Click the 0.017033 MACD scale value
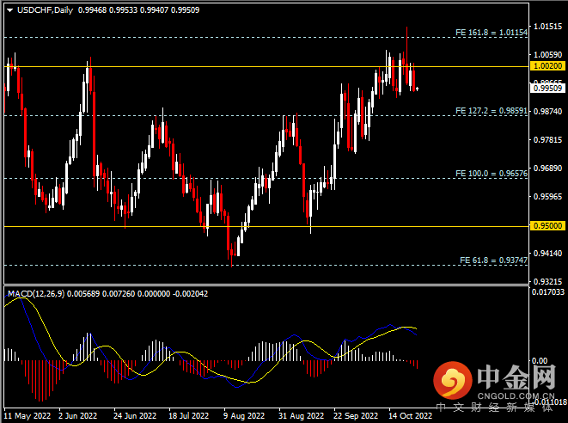This screenshot has width=568, height=423. tap(548, 291)
